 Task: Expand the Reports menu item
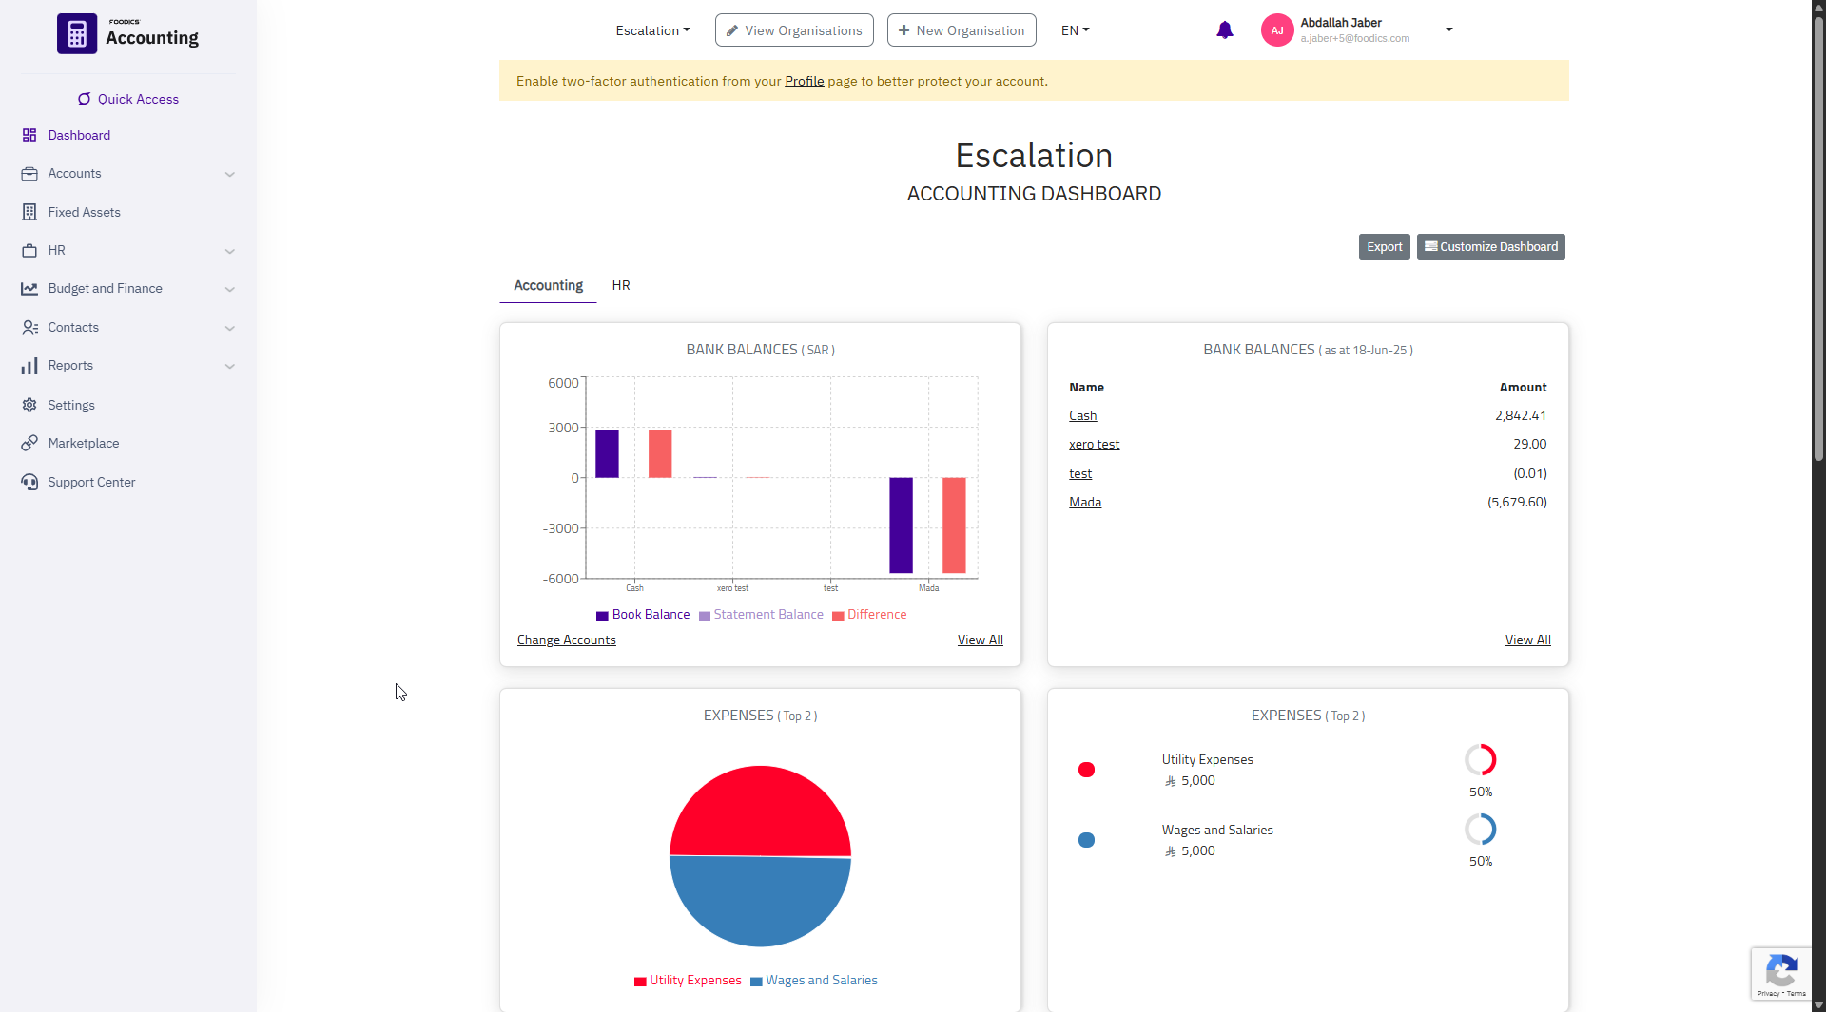pyautogui.click(x=127, y=366)
